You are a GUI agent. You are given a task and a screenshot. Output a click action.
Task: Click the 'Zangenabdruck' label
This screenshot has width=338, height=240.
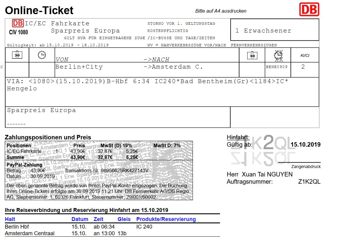coord(306,167)
